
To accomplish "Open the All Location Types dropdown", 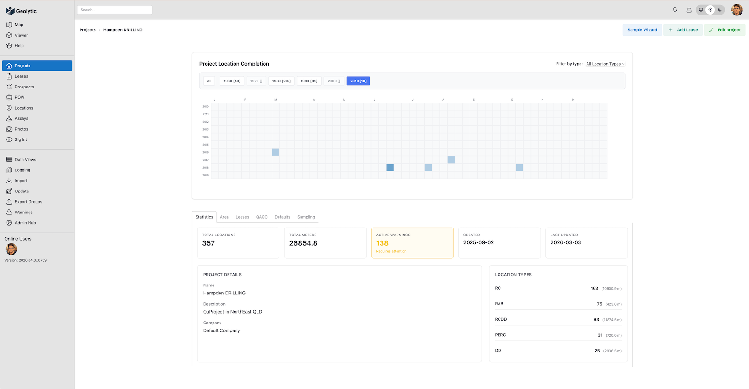I will tap(605, 64).
